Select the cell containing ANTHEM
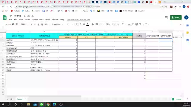This screenshot has width=191, height=107. (18, 45)
